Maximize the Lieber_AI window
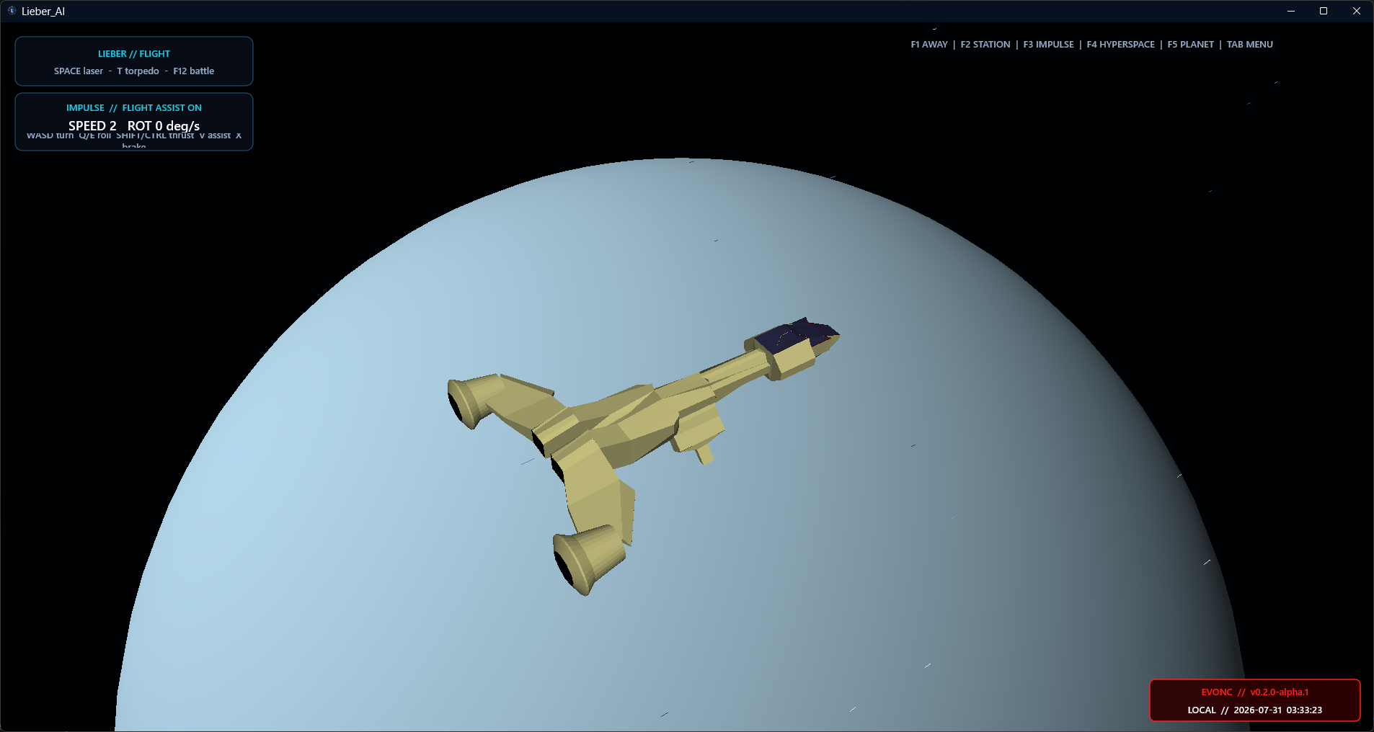Viewport: 1374px width, 732px height. [1324, 11]
